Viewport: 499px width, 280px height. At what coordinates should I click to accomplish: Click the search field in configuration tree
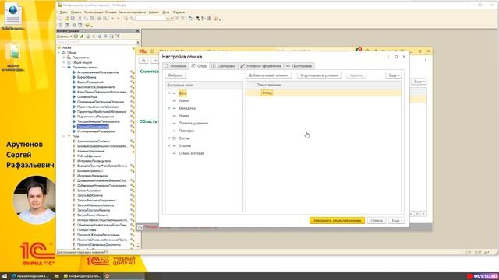(96, 42)
